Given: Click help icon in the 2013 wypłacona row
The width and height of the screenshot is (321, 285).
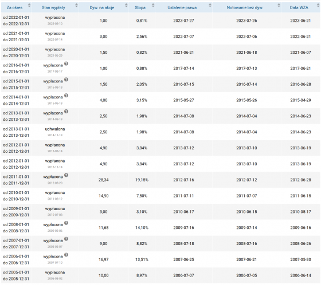Looking at the screenshot, I should (66, 112).
